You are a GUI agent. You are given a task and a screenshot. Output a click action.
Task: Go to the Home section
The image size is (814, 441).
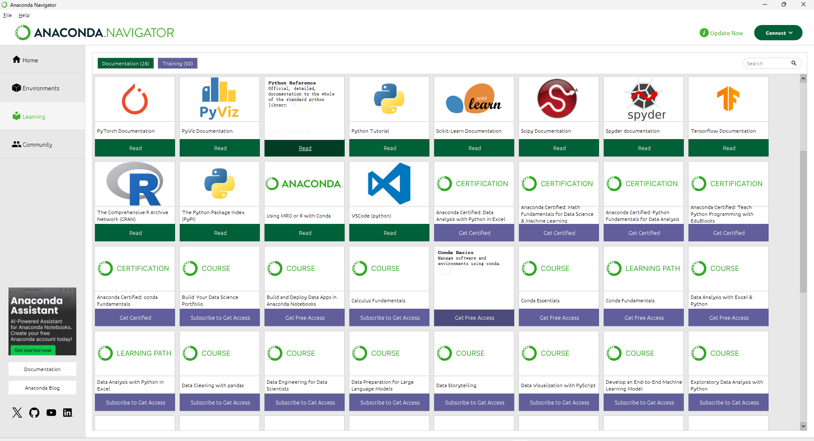(x=42, y=60)
